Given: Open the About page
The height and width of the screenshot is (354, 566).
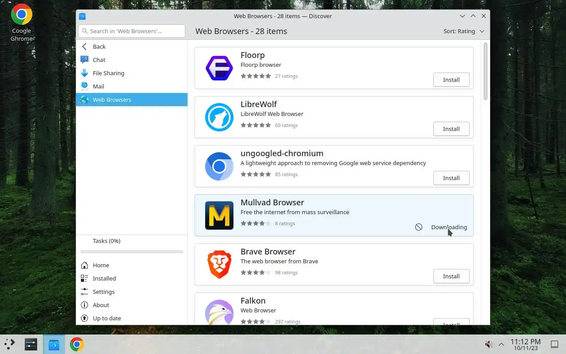Looking at the screenshot, I should pyautogui.click(x=132, y=305).
